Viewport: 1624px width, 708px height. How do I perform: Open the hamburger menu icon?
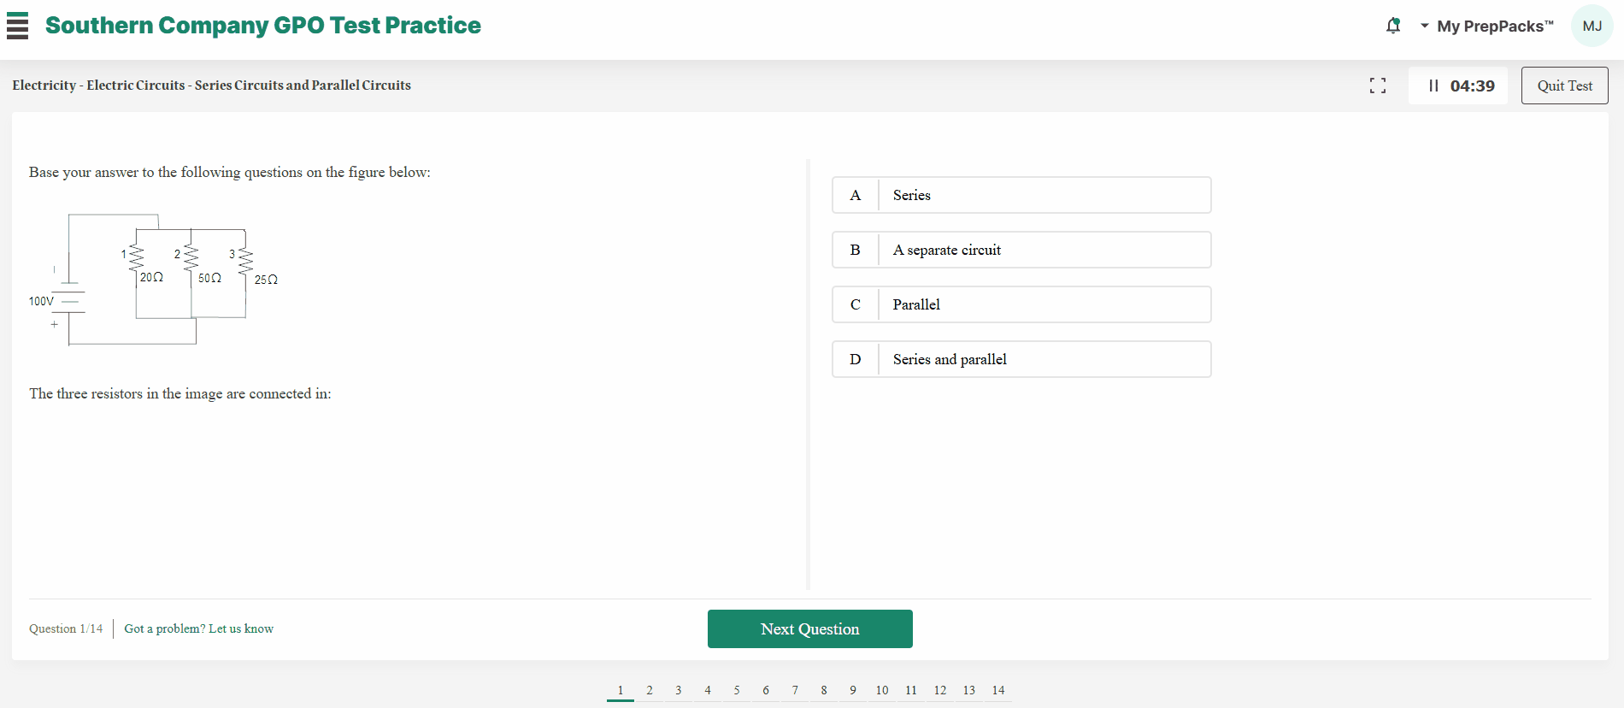(x=17, y=26)
